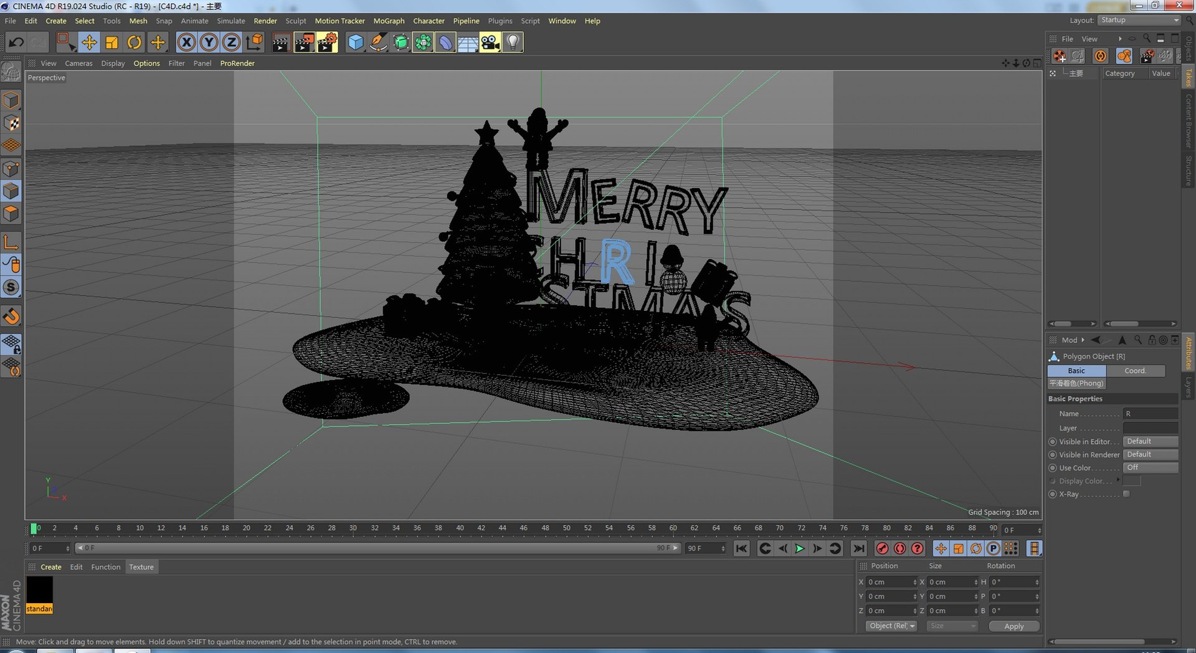The height and width of the screenshot is (653, 1196).
Task: Open Use Color dropdown
Action: [1151, 467]
